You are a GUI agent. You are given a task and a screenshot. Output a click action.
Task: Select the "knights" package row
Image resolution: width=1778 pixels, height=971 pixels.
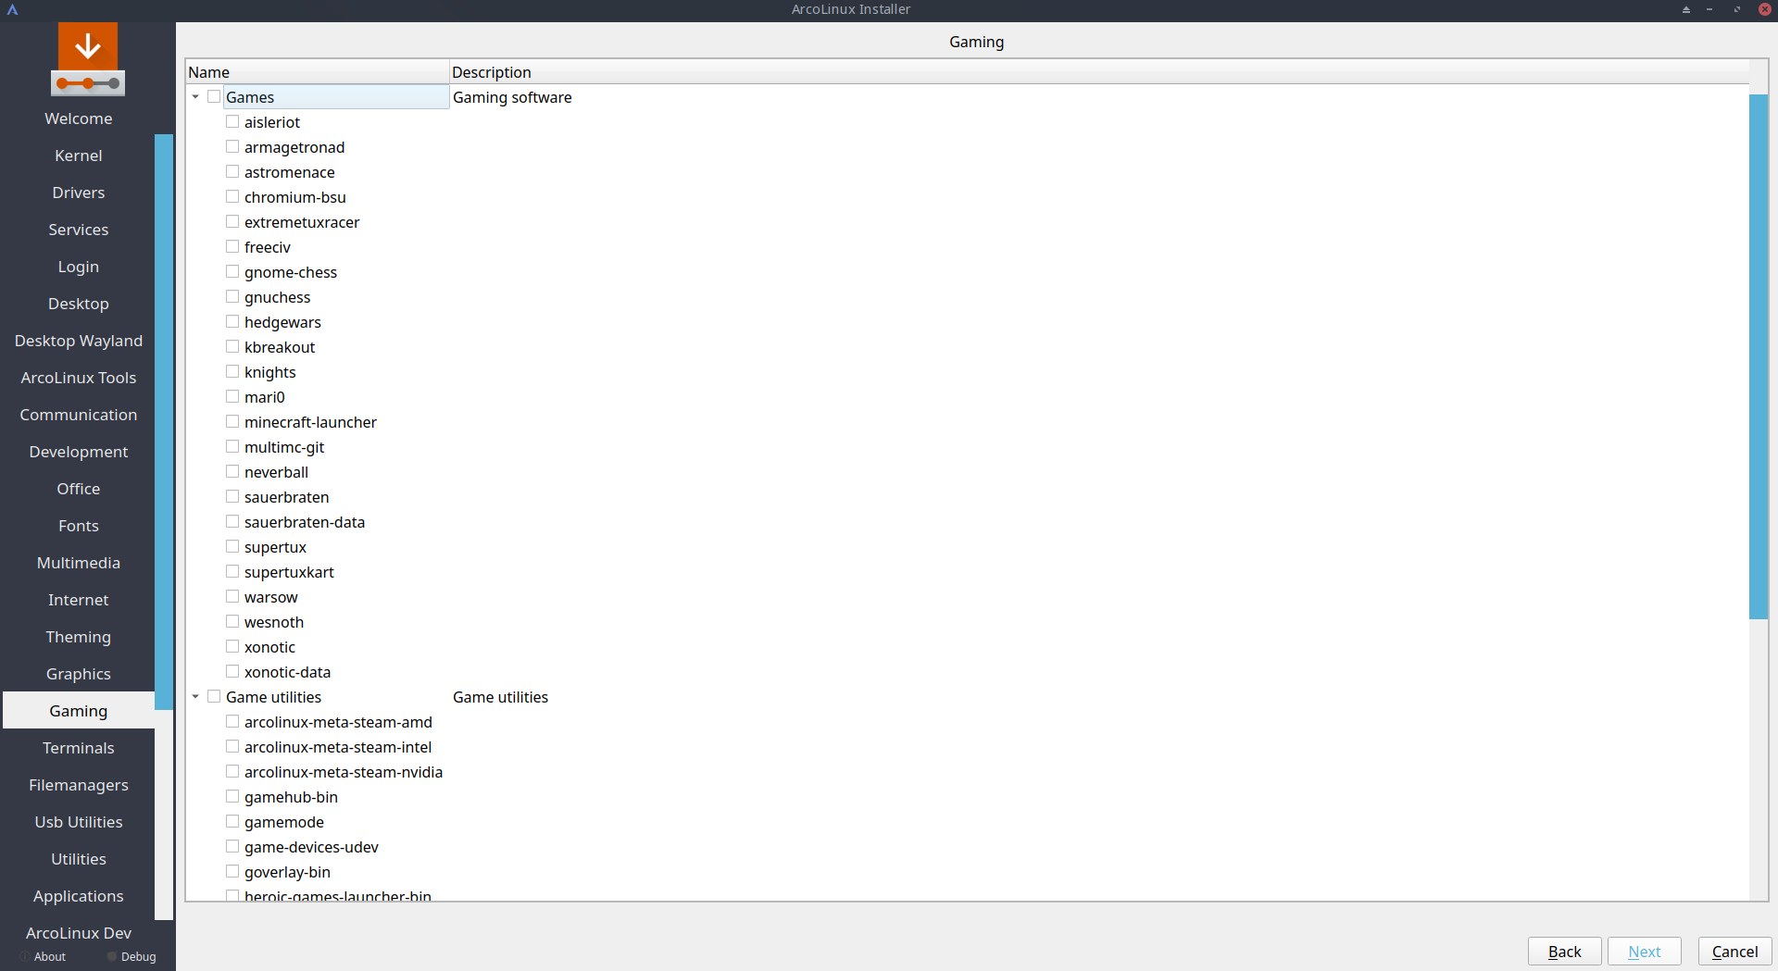coord(270,372)
